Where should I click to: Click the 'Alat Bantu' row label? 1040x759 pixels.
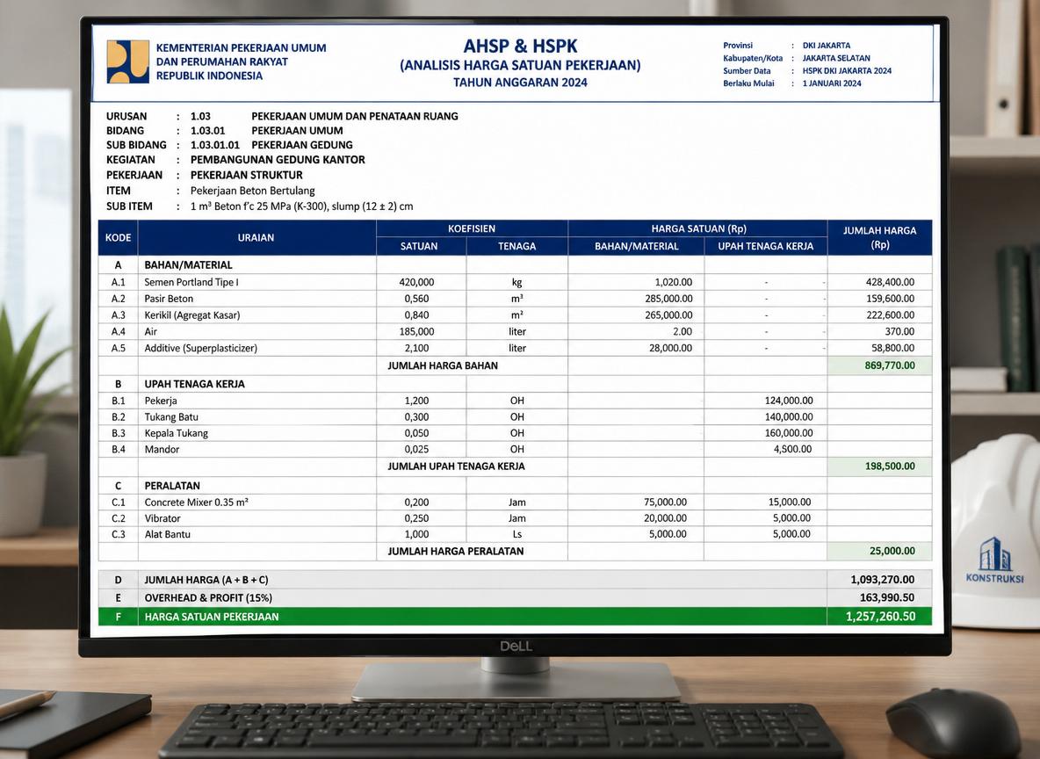tap(167, 534)
